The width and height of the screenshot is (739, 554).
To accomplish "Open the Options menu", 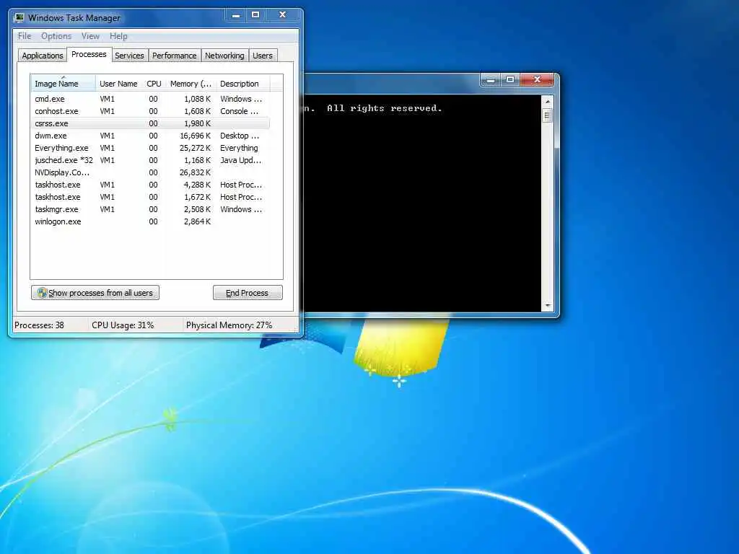I will pos(56,36).
